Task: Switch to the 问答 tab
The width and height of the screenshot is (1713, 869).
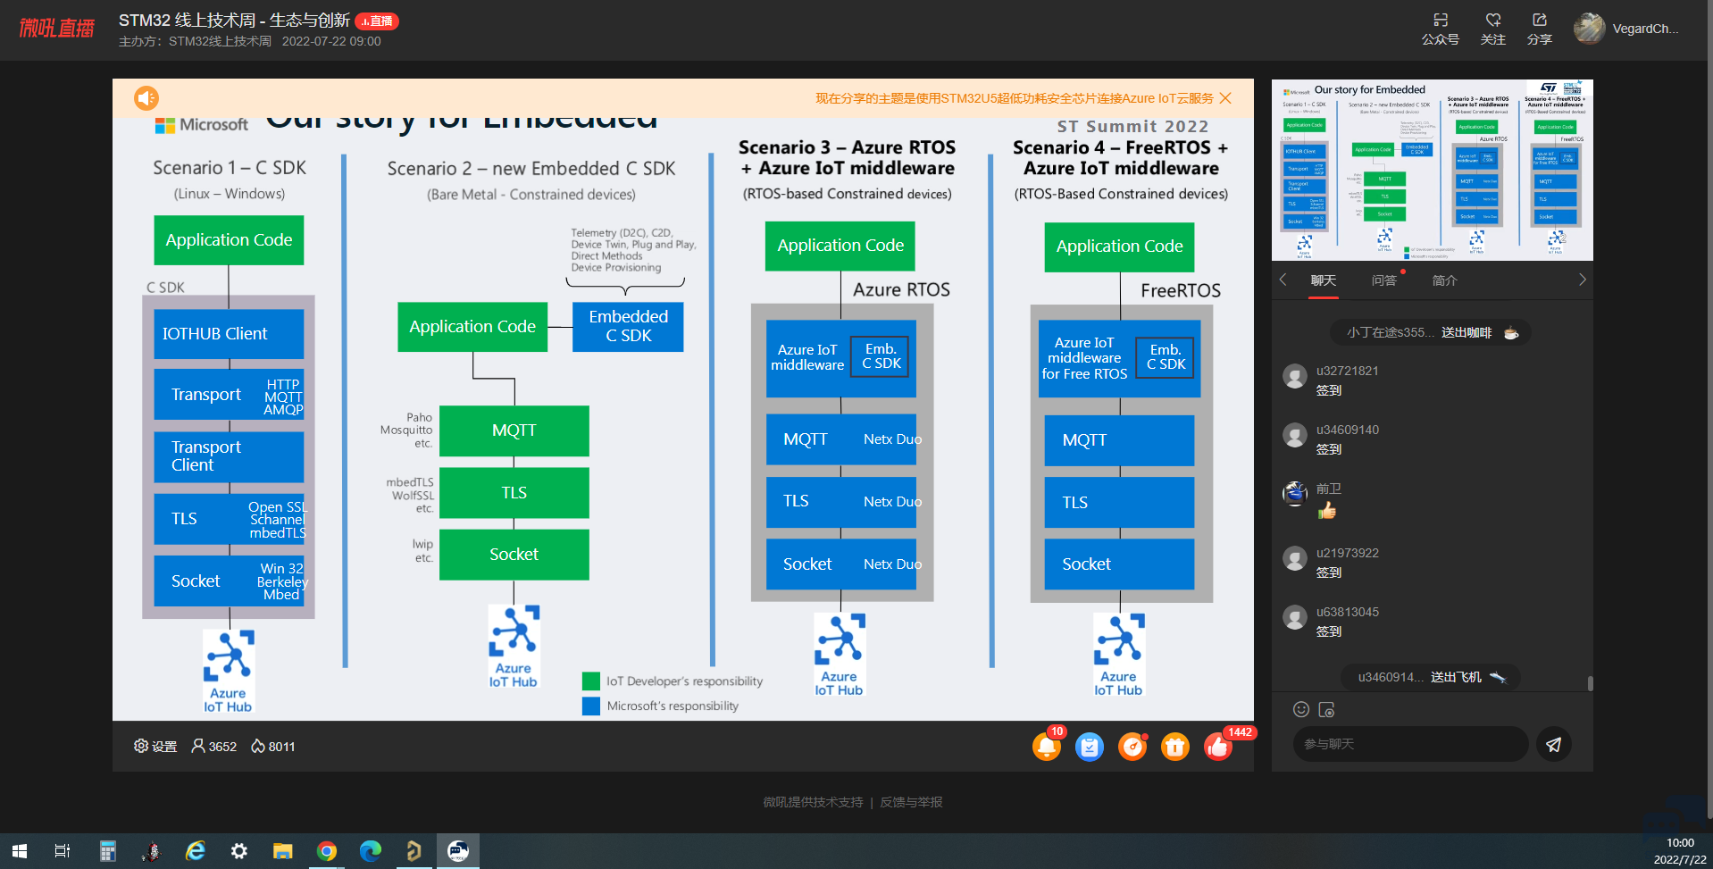Action: point(1384,280)
